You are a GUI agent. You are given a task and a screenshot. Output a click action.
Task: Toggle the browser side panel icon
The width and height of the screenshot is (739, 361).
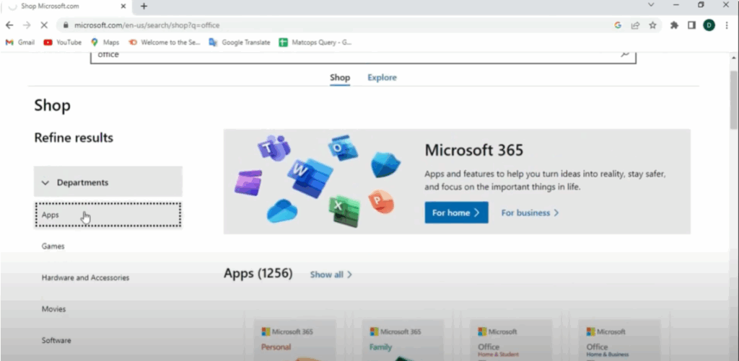691,25
